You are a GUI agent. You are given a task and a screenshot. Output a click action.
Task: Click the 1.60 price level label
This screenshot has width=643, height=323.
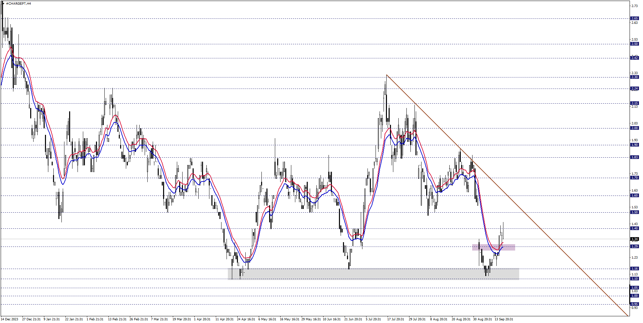635,196
